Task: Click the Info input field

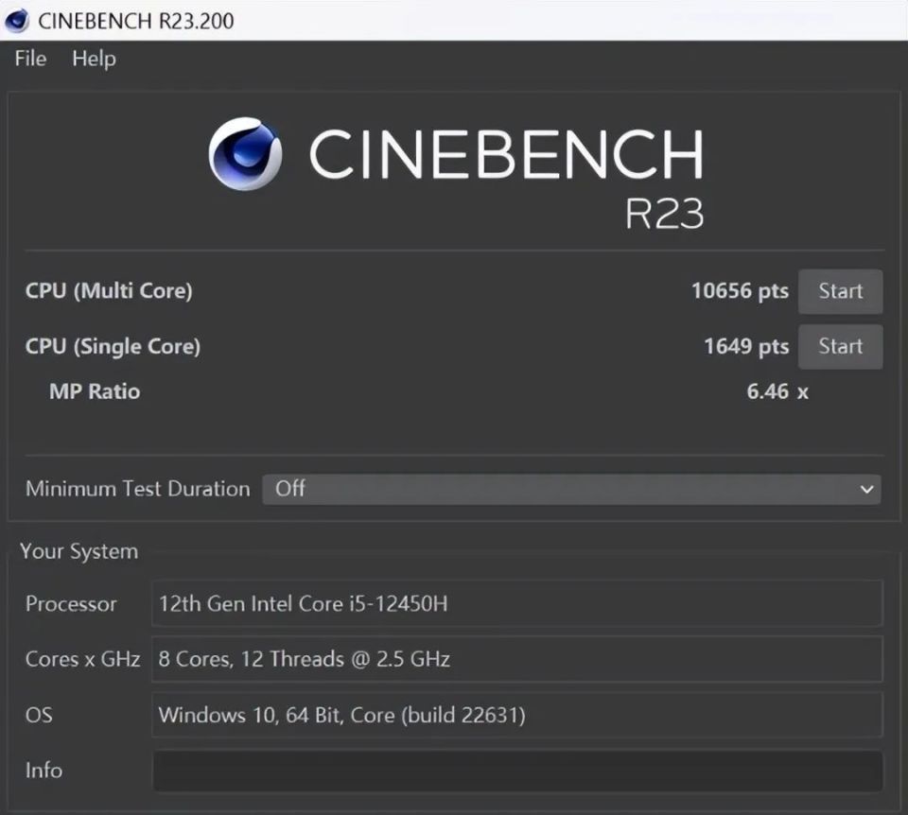Action: 517,771
